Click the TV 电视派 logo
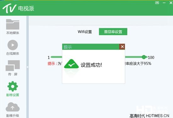The width and height of the screenshot is (173, 118). pyautogui.click(x=18, y=8)
